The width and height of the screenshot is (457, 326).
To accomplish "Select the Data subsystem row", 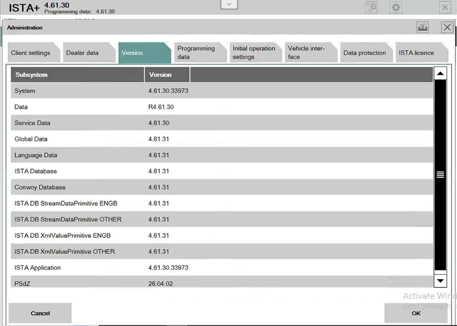I will [222, 107].
